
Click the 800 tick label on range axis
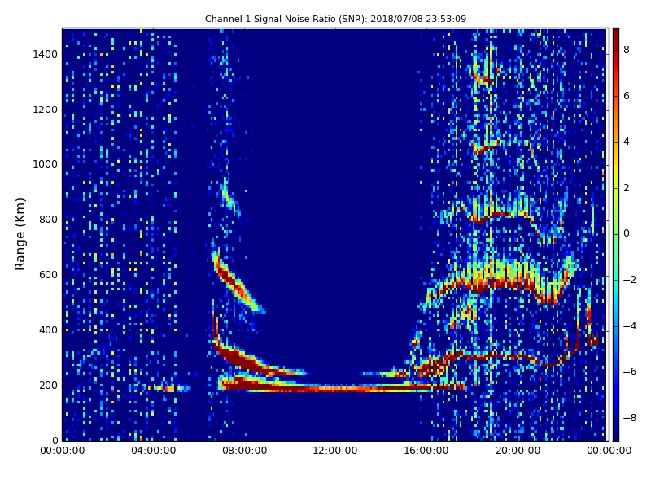pos(48,220)
